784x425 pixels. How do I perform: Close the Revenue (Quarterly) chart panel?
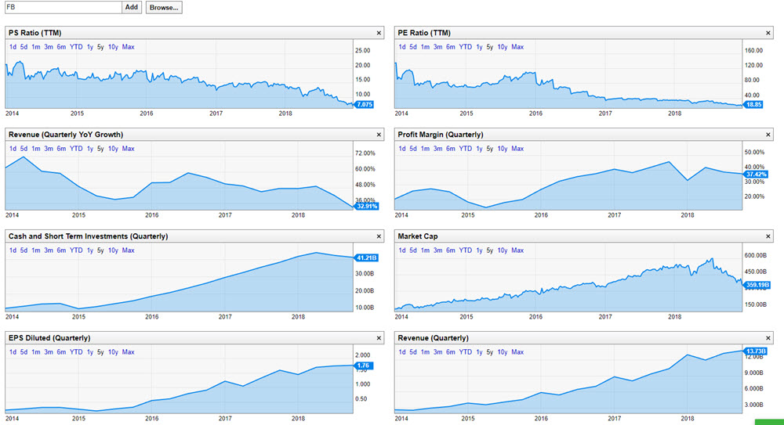(x=768, y=339)
